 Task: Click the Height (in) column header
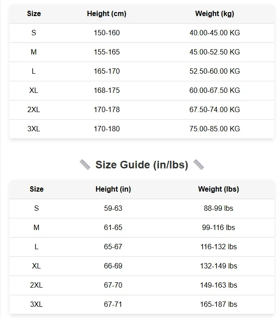point(113,189)
